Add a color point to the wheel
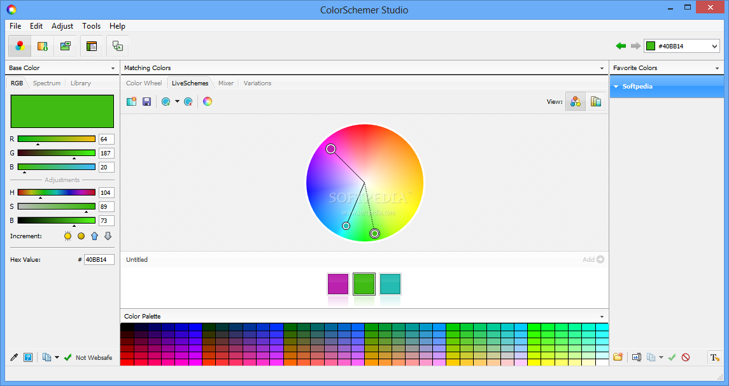The image size is (729, 386). tap(166, 101)
